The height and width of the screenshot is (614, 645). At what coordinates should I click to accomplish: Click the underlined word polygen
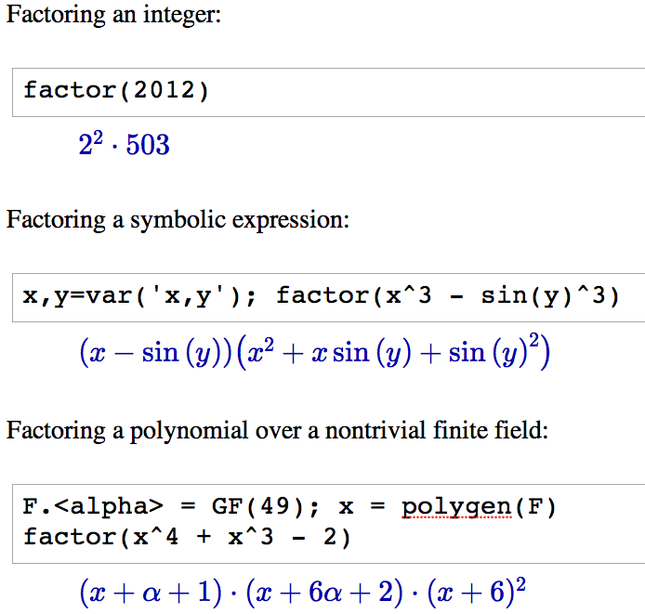pyautogui.click(x=456, y=508)
